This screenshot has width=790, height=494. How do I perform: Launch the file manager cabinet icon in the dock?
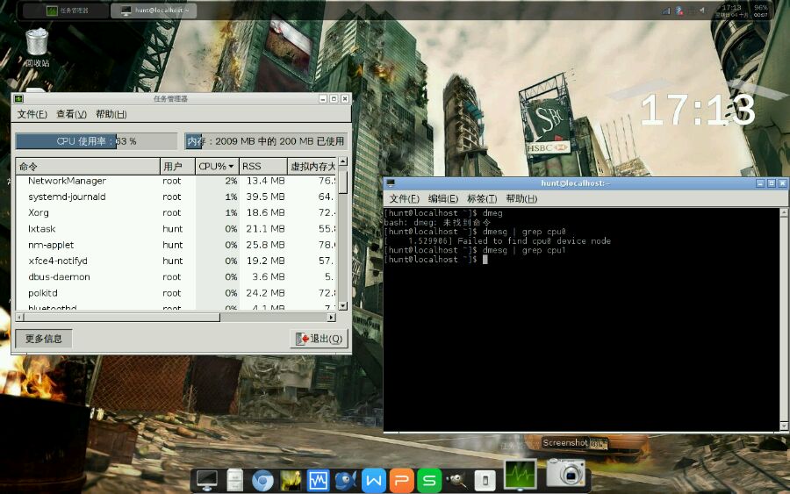(x=234, y=479)
